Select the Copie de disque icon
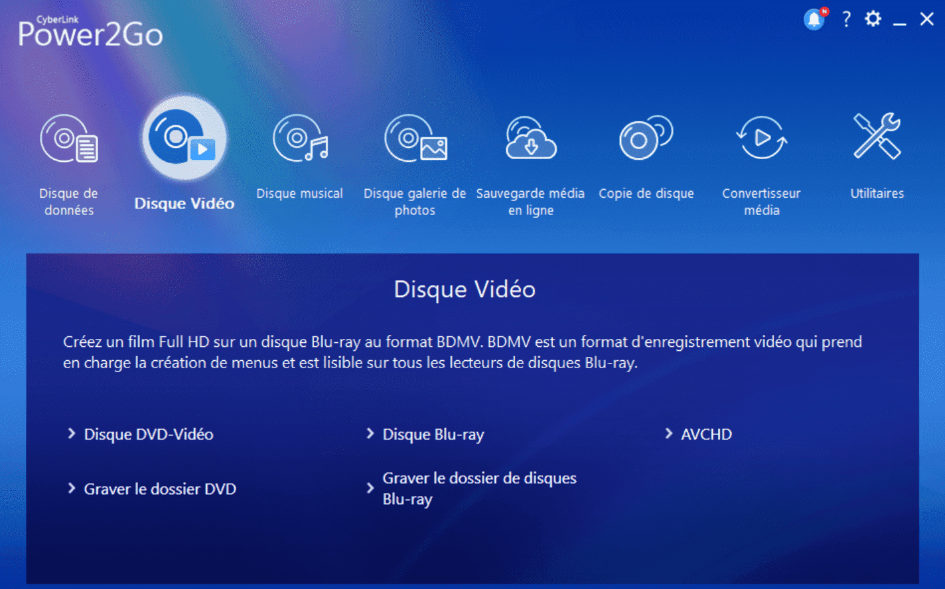Image resolution: width=945 pixels, height=589 pixels. [x=646, y=138]
